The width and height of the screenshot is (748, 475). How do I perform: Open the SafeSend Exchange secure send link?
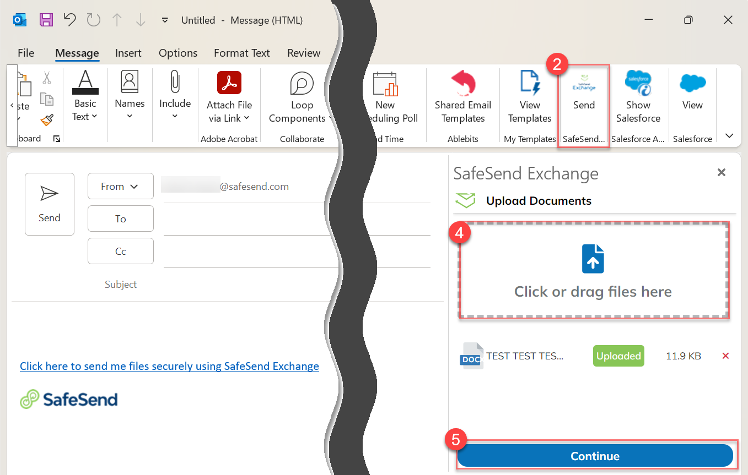tap(169, 366)
